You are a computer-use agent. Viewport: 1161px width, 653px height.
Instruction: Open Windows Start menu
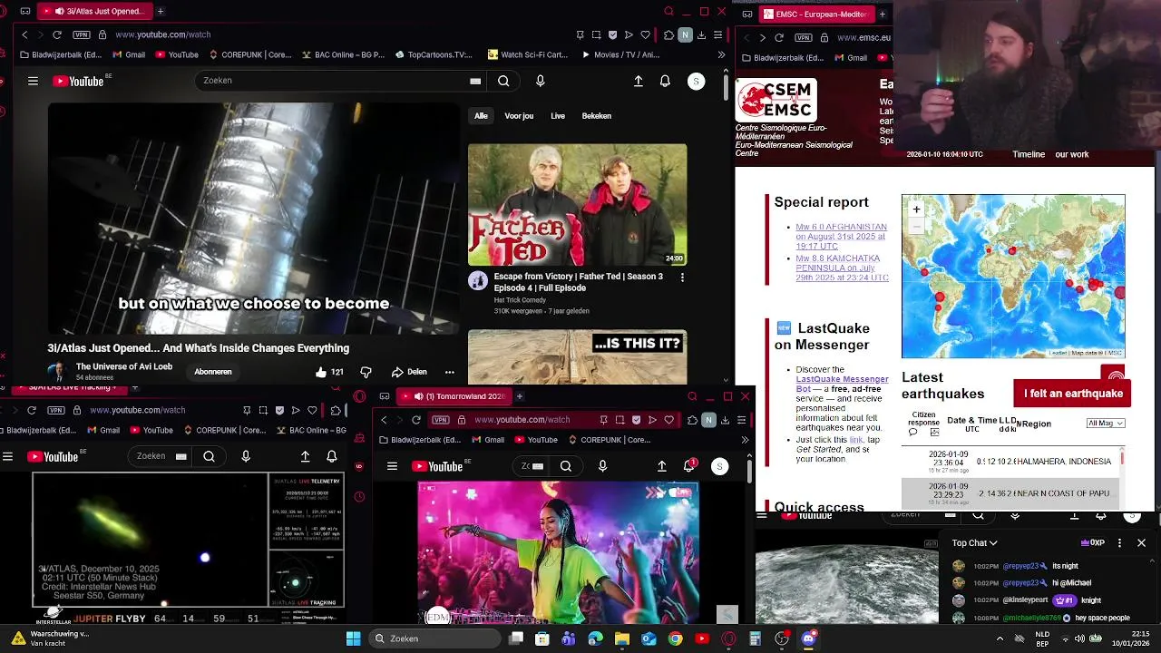tap(353, 638)
